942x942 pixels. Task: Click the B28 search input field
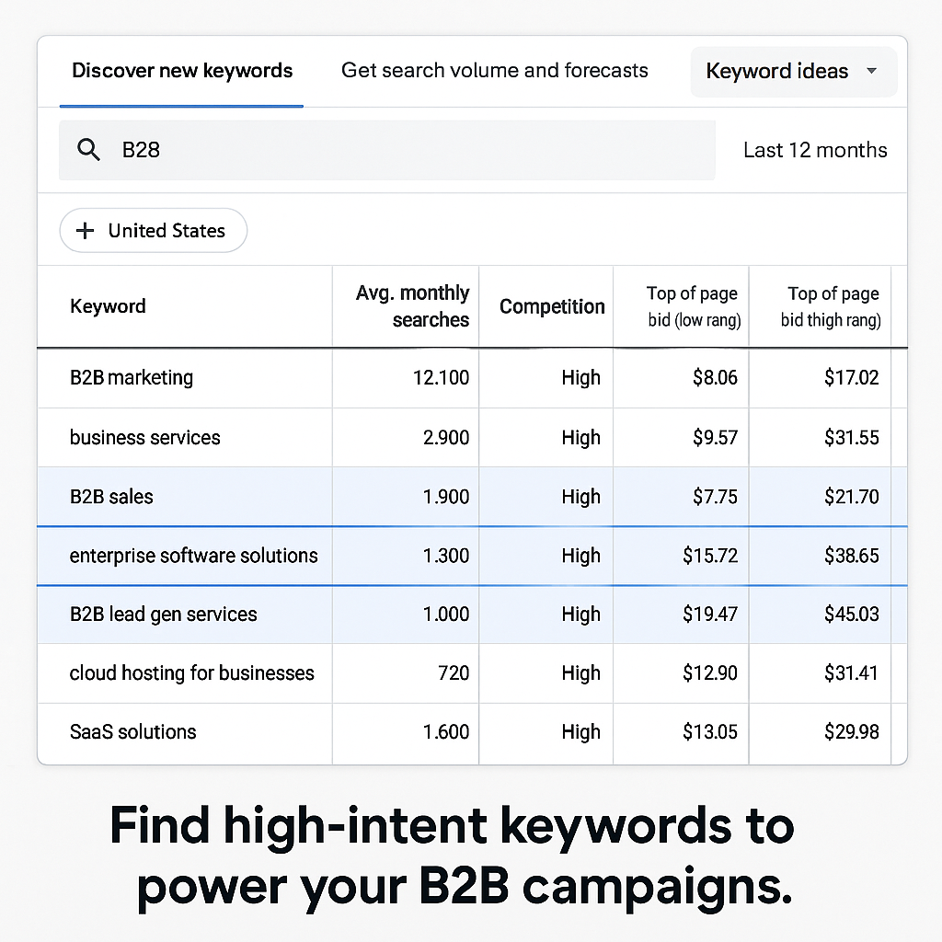point(387,150)
